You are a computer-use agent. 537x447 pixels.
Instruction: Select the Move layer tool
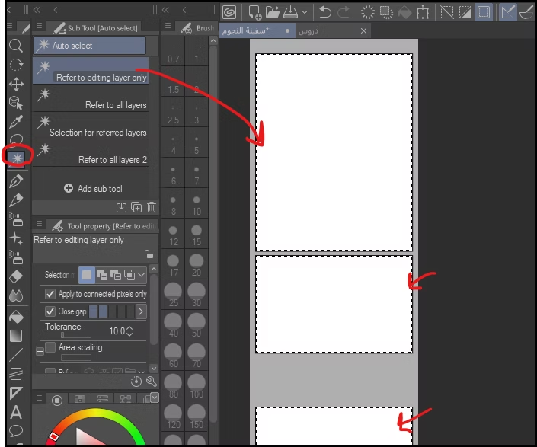(x=16, y=84)
